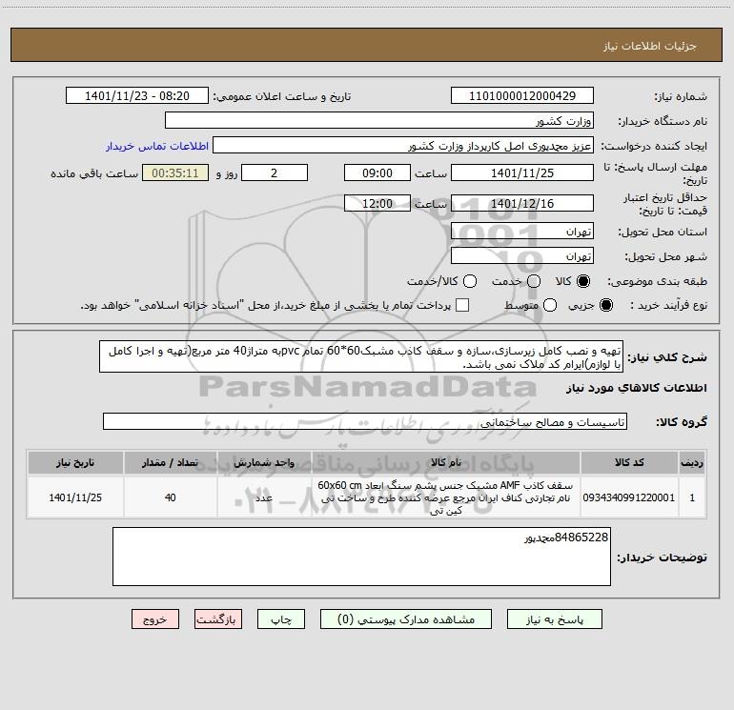Click the خروج exit button
The height and width of the screenshot is (710, 734).
[x=155, y=619]
